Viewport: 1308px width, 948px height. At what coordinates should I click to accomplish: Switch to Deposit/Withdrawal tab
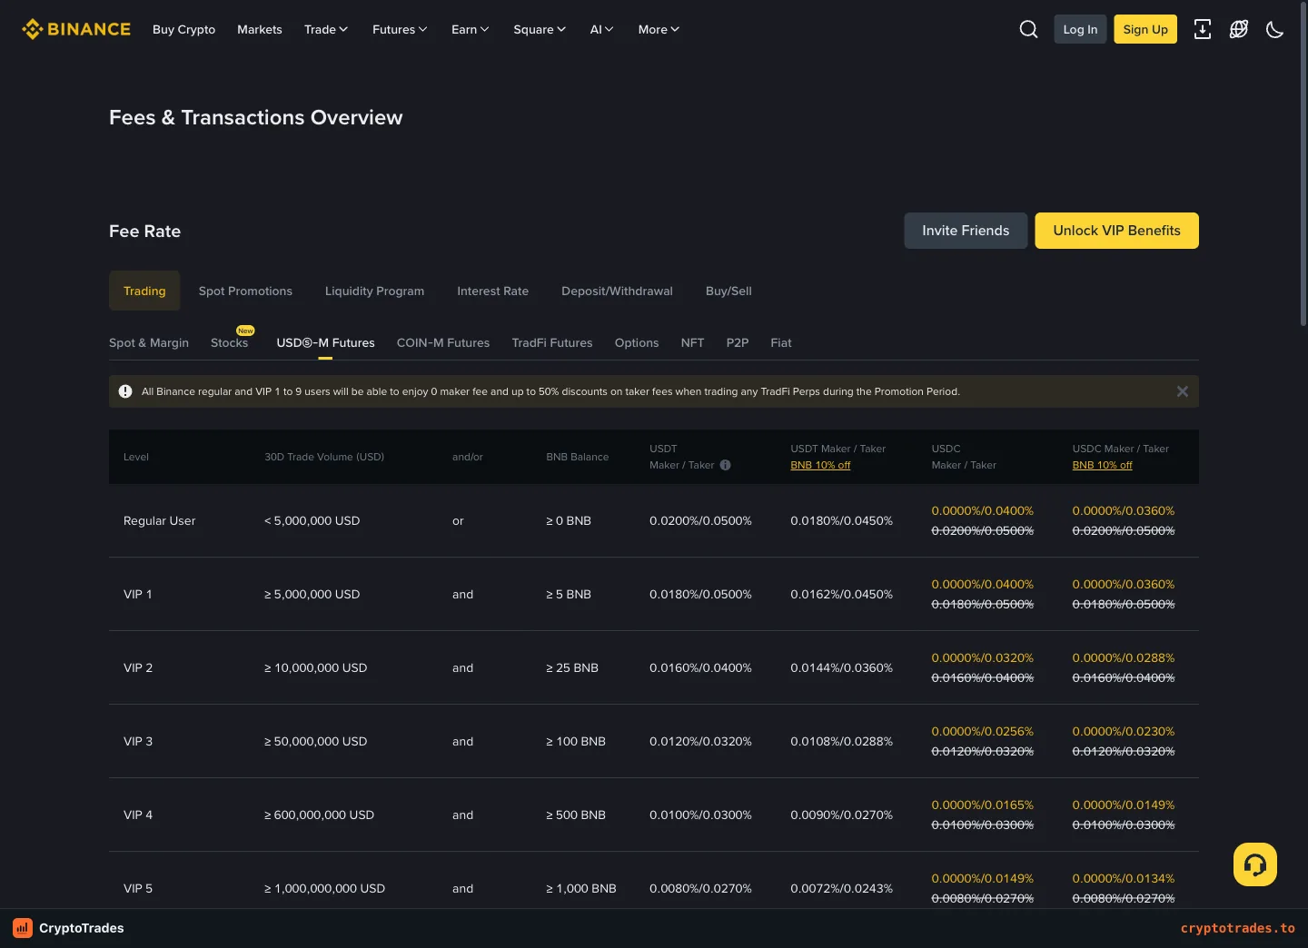[x=617, y=291]
